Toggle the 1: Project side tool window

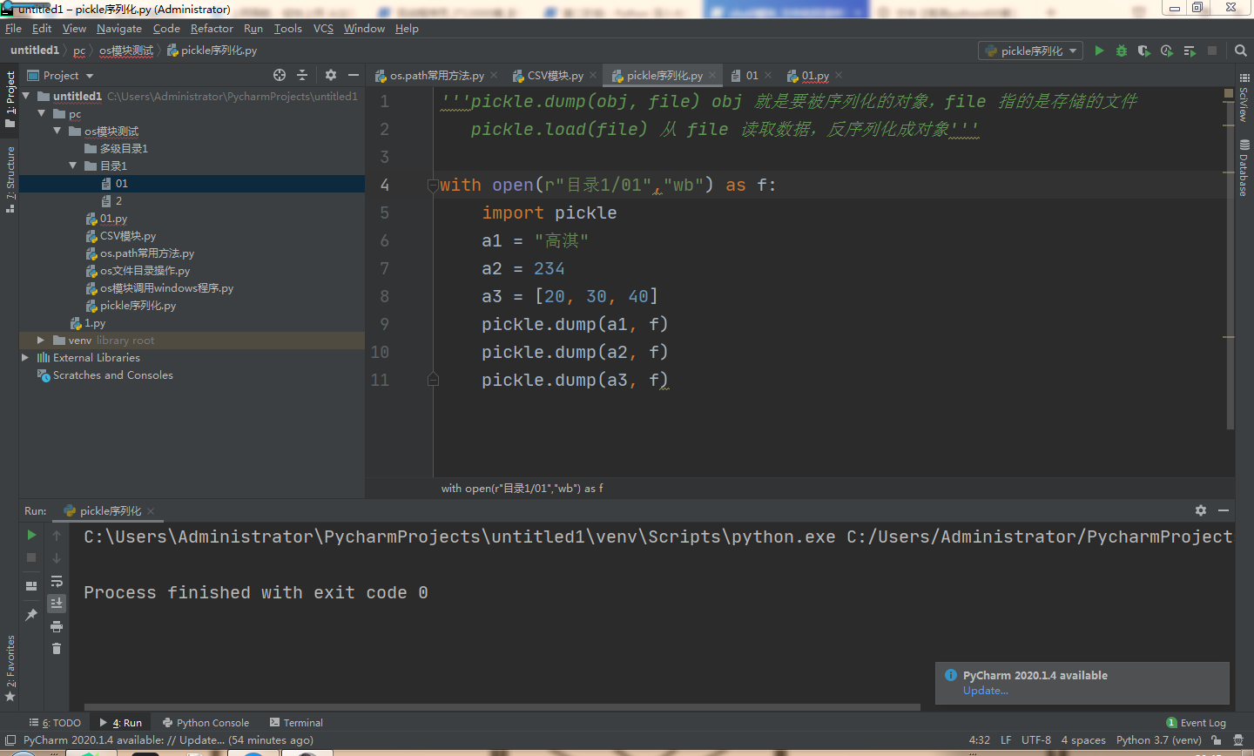[x=10, y=99]
